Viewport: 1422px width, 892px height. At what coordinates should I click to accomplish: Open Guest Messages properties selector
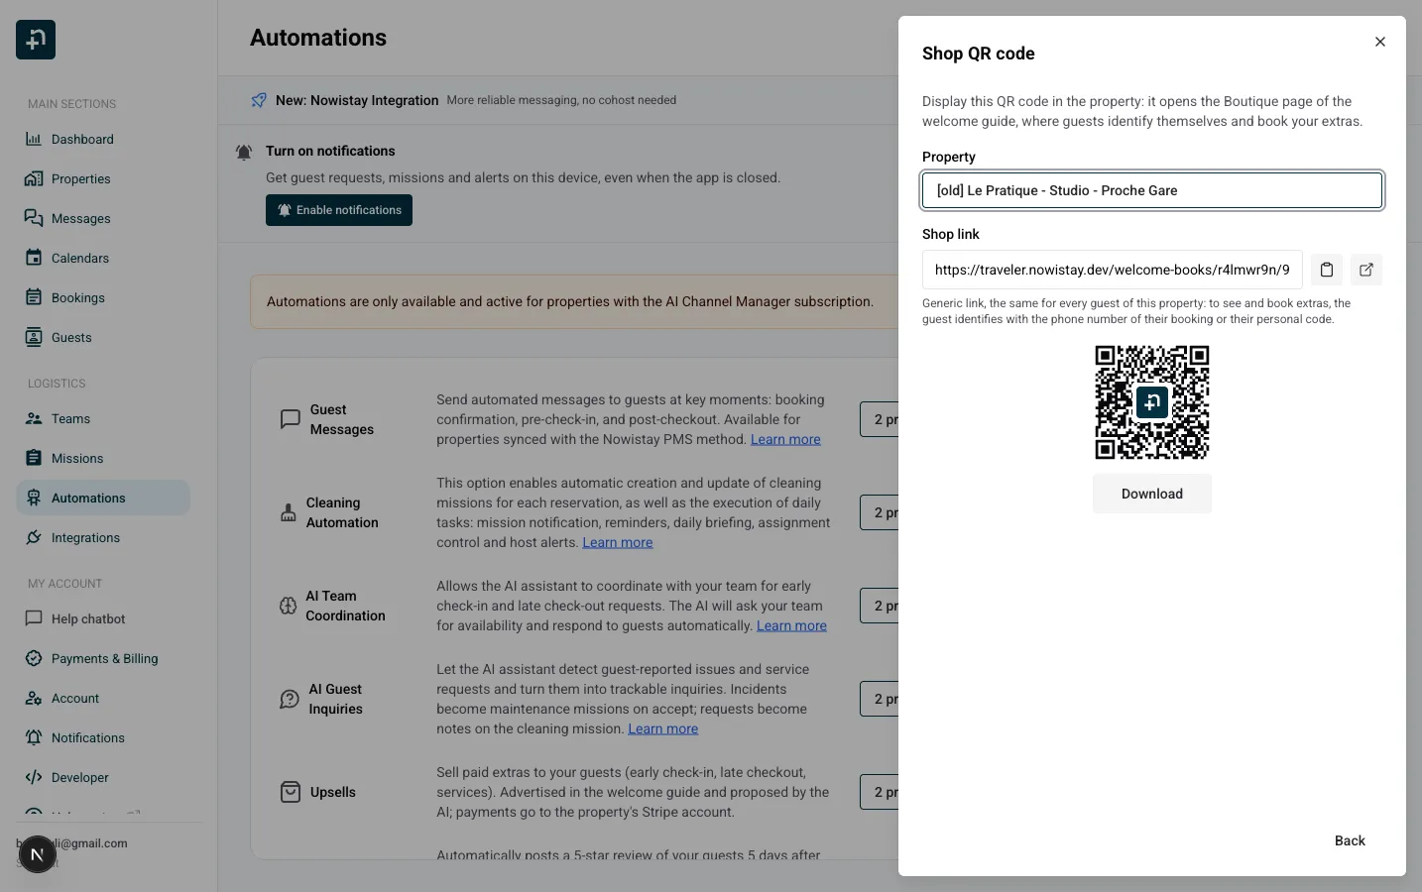(x=880, y=419)
